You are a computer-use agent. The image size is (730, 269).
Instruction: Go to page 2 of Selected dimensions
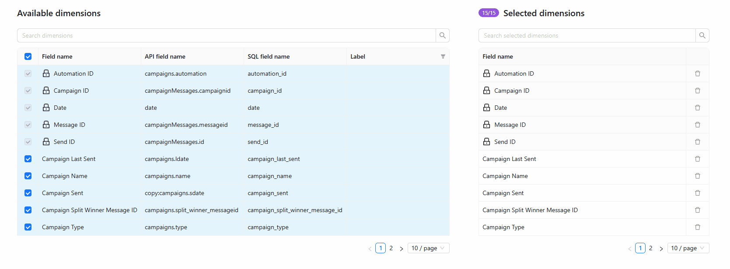click(650, 248)
